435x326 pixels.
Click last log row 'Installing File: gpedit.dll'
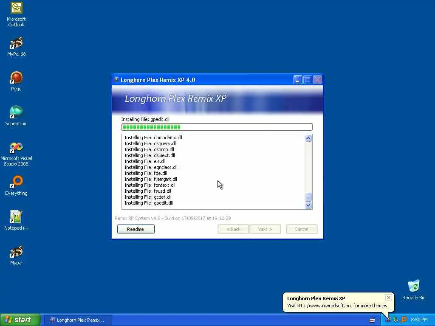coord(148,203)
